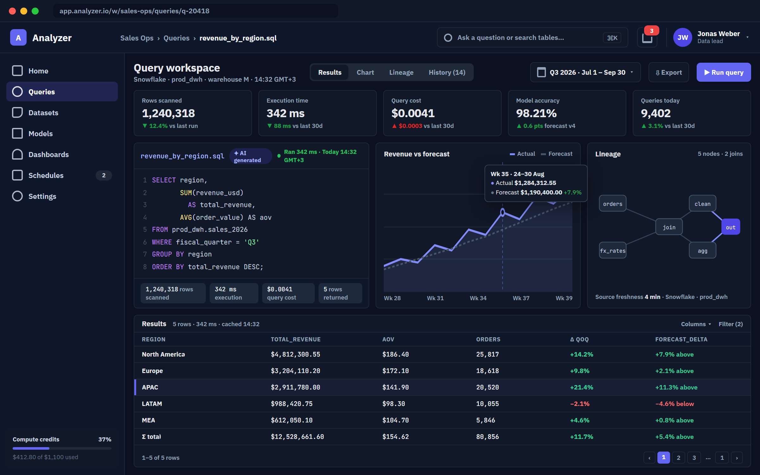
Task: Go to results page 2
Action: [678, 458]
